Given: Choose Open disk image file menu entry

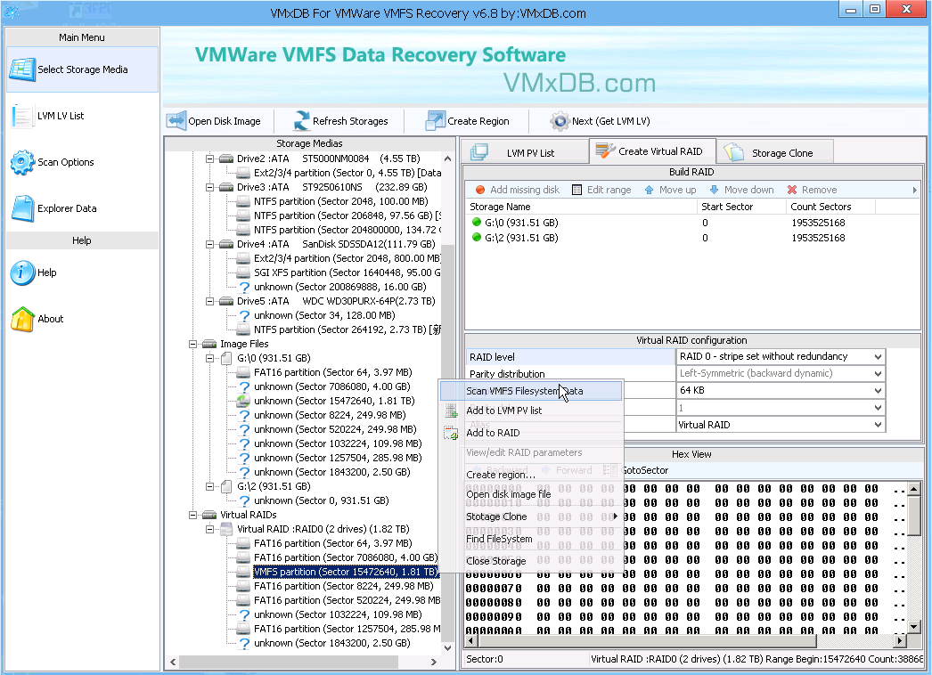Looking at the screenshot, I should [531, 494].
